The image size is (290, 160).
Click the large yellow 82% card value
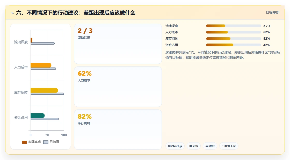click(x=85, y=116)
